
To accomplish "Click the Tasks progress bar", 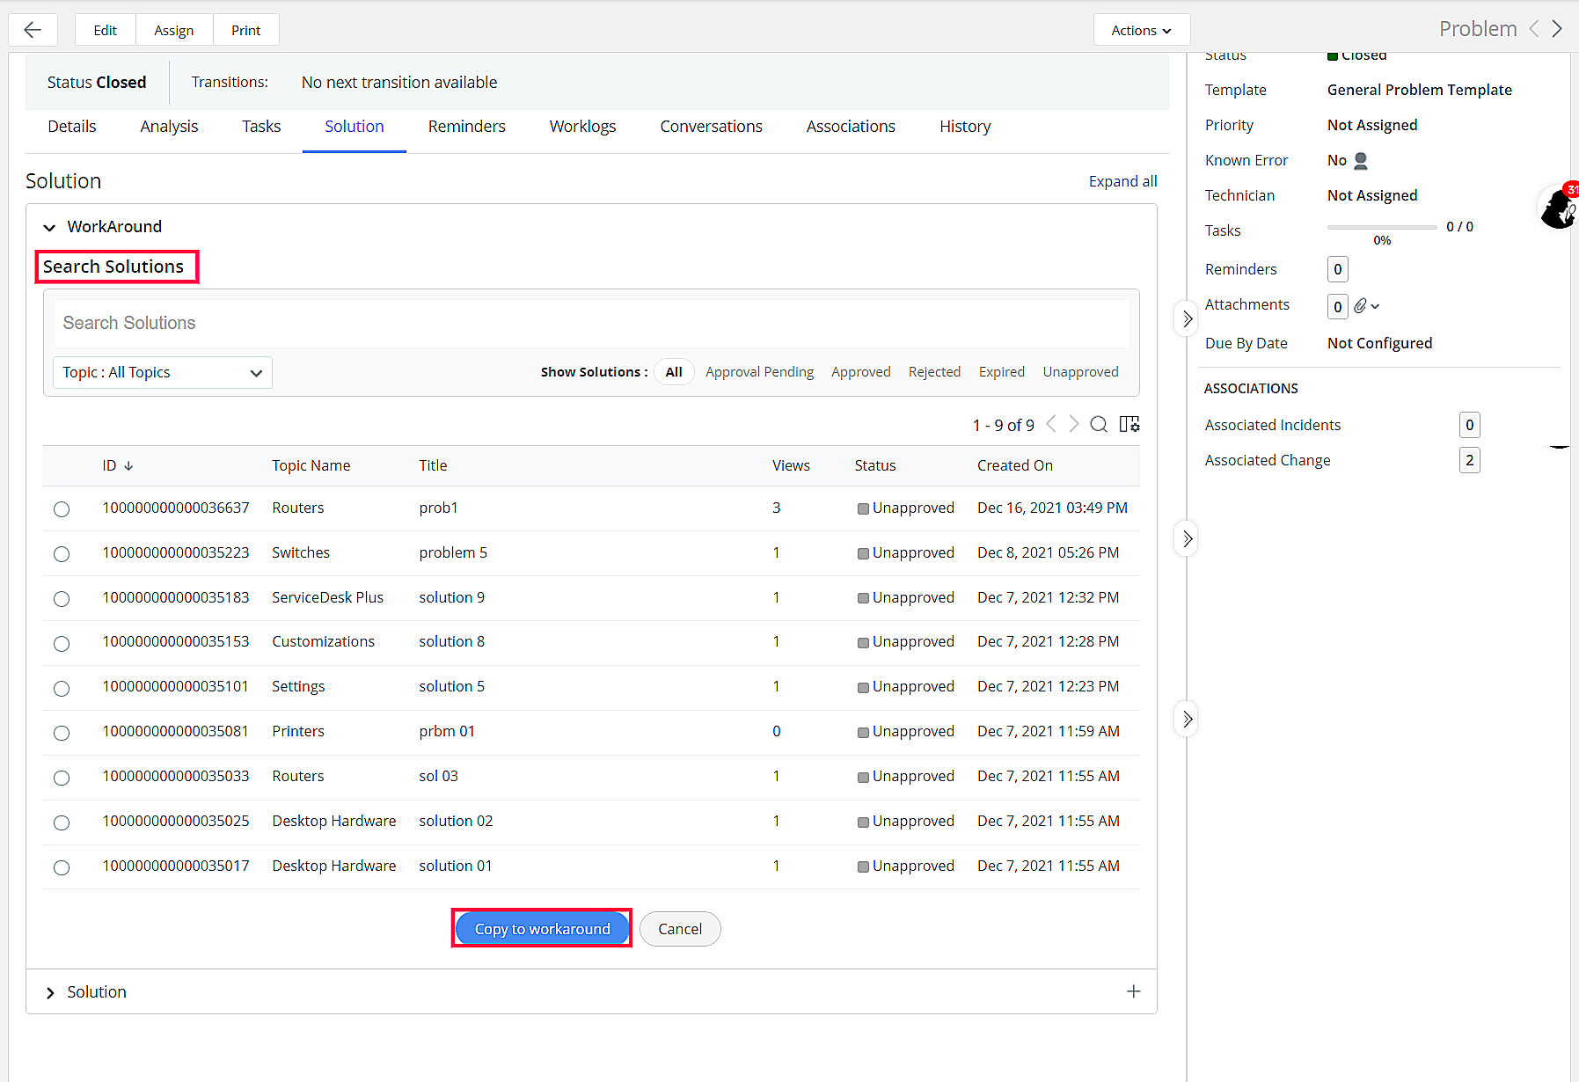I will pos(1381,227).
